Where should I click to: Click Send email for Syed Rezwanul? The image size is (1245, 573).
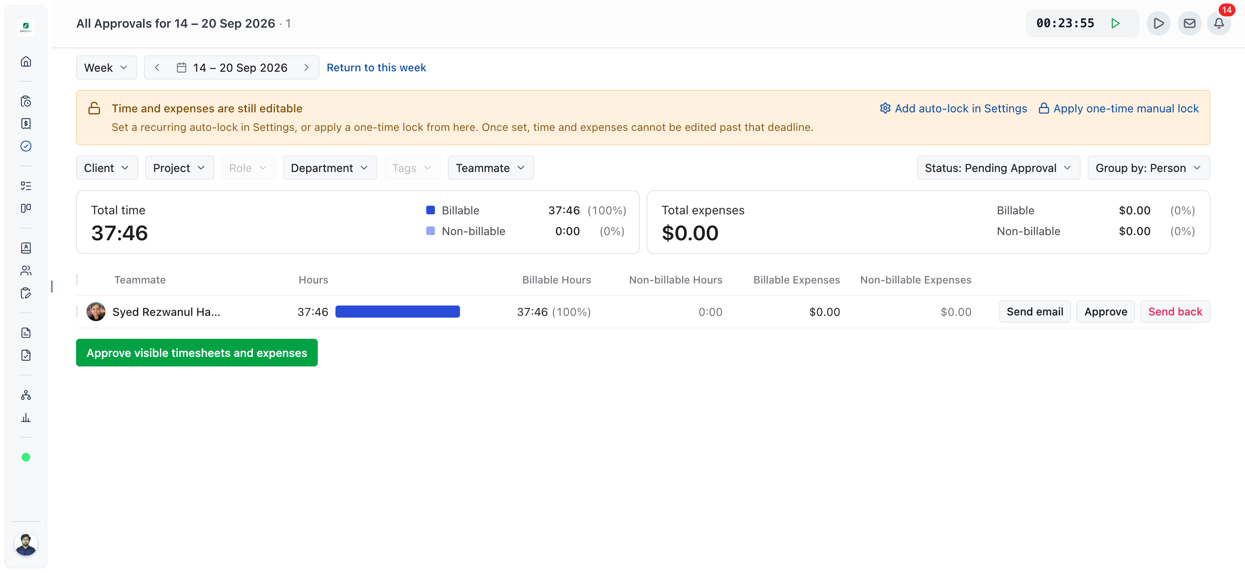pos(1035,312)
